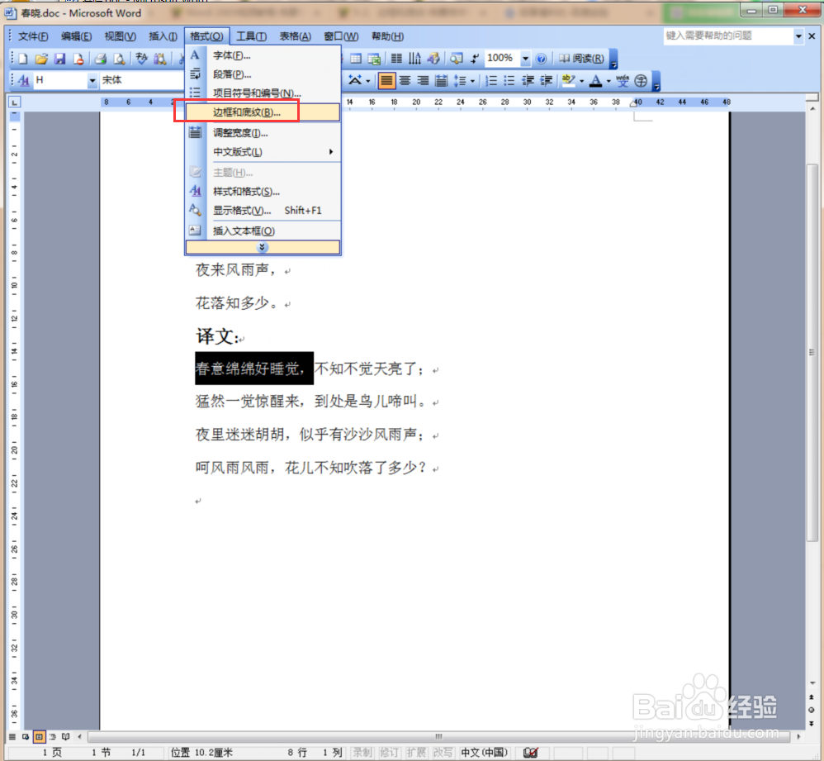This screenshot has height=761, width=824.
Task: Expand the collapsed Format menu items
Action: tap(262, 246)
